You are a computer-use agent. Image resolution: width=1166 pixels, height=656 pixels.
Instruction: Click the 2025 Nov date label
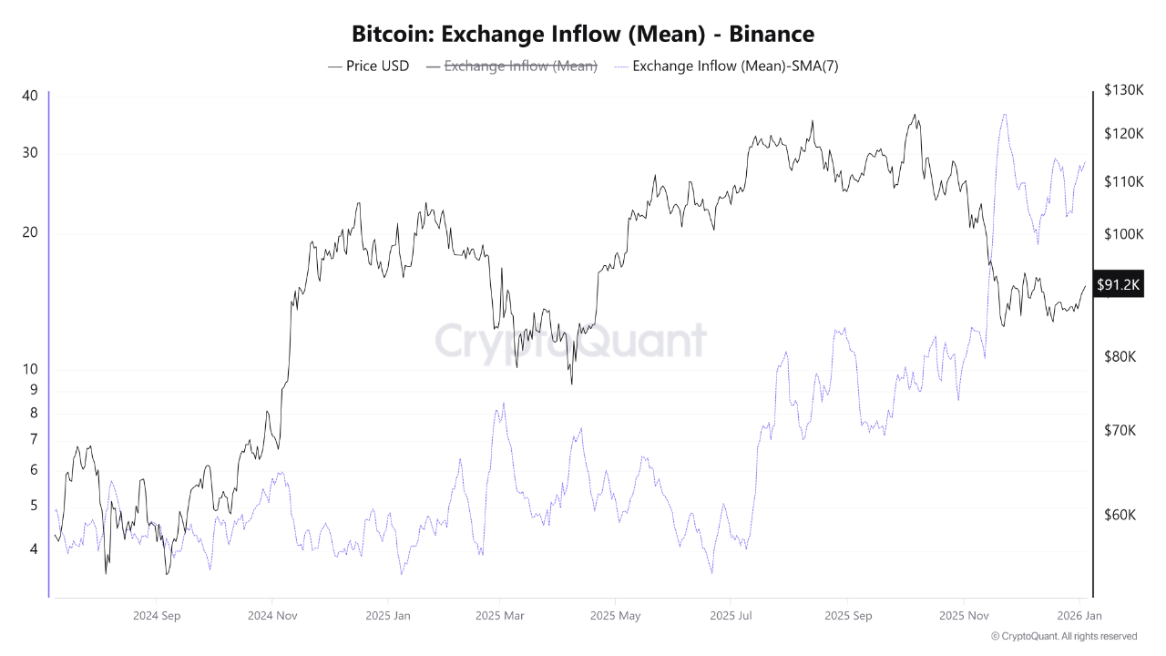point(964,616)
